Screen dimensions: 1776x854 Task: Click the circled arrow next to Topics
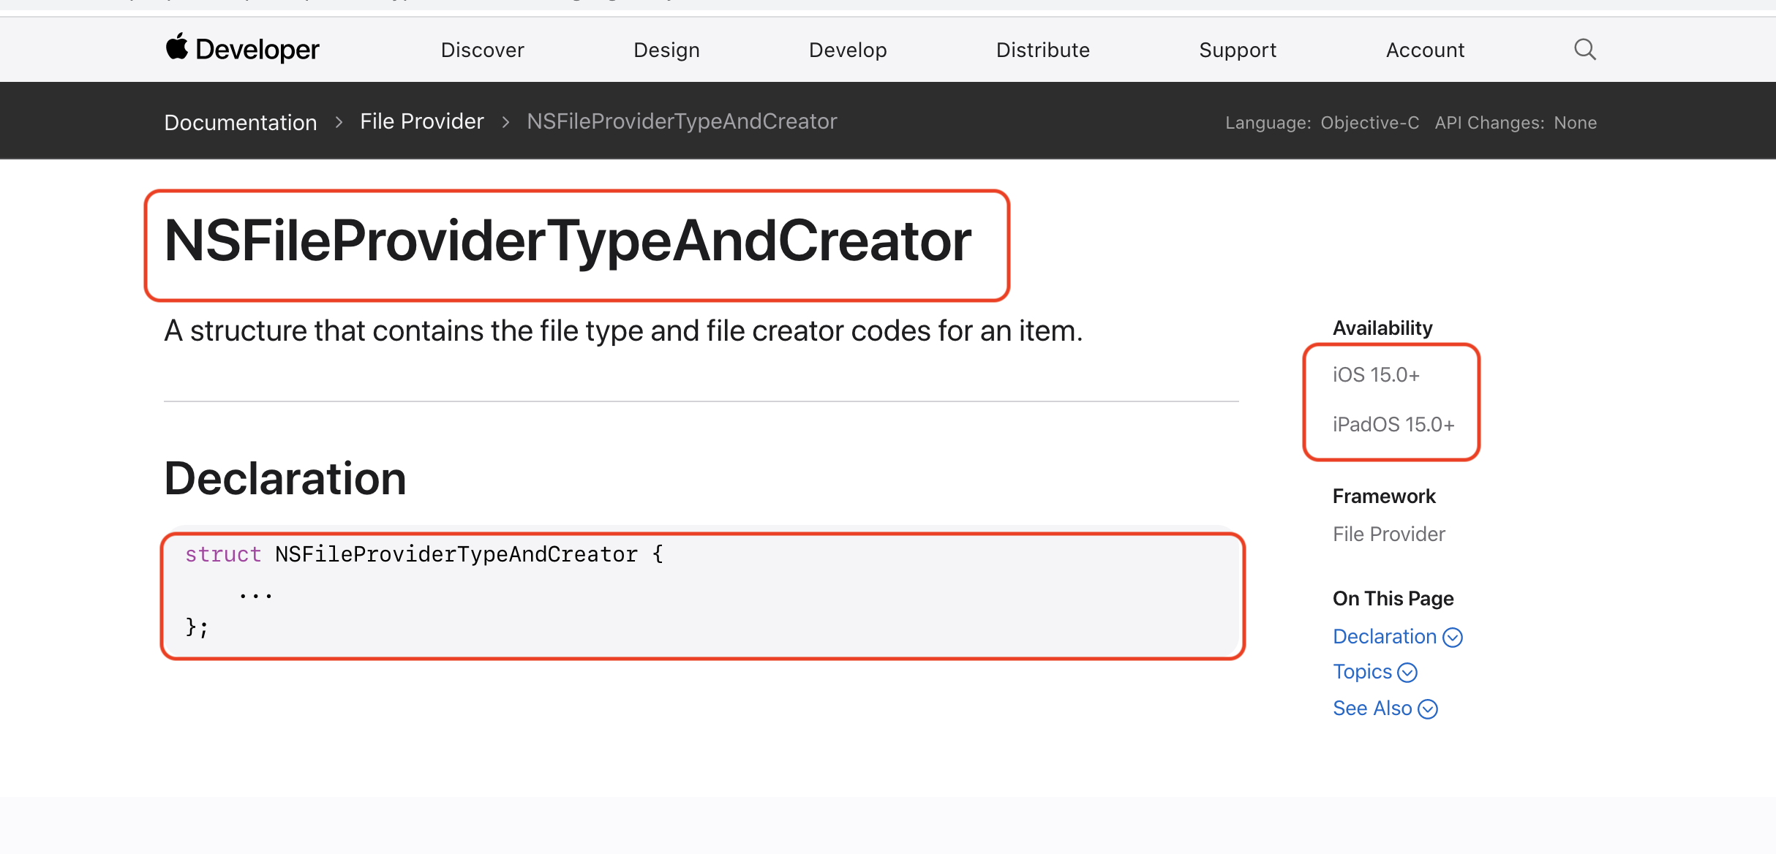1407,673
